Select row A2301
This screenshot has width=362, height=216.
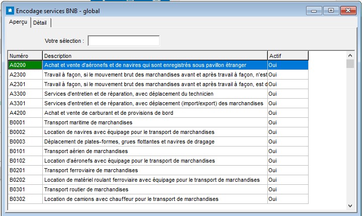(x=158, y=84)
